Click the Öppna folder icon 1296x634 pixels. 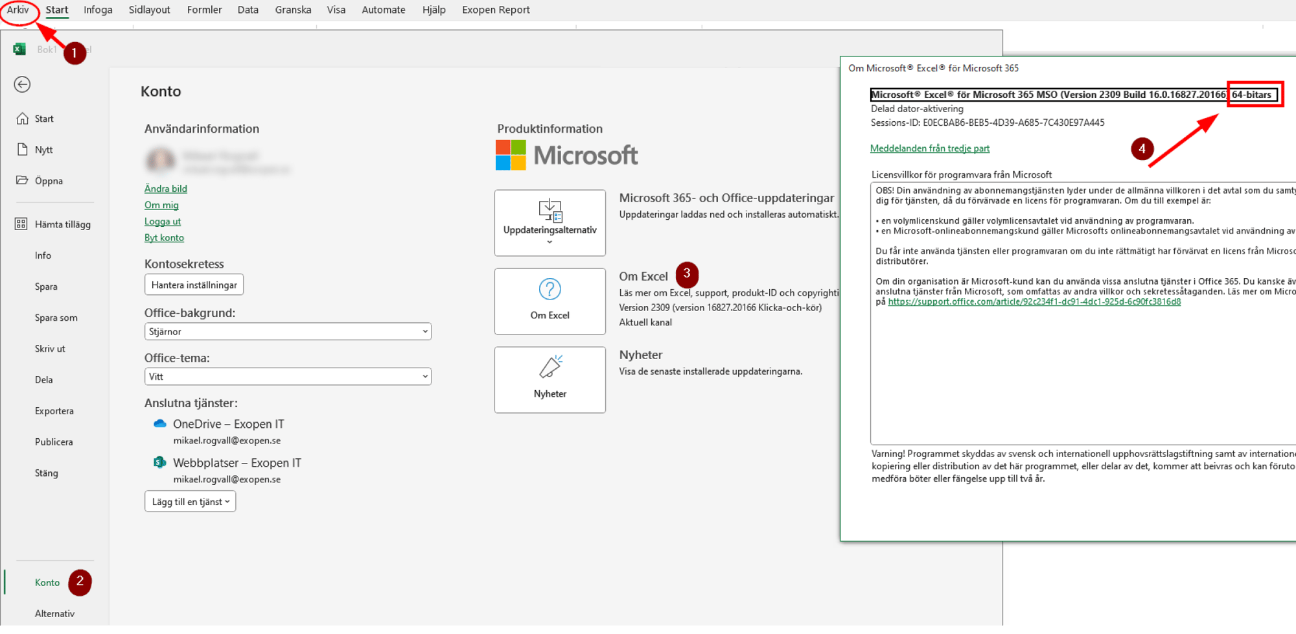22,180
